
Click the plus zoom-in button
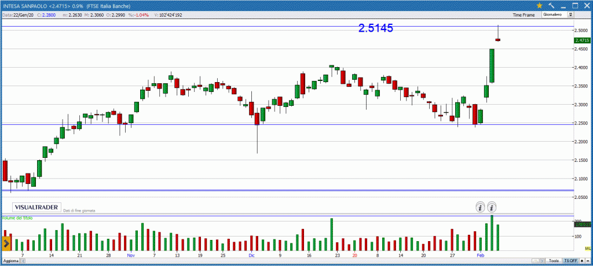pos(581,261)
